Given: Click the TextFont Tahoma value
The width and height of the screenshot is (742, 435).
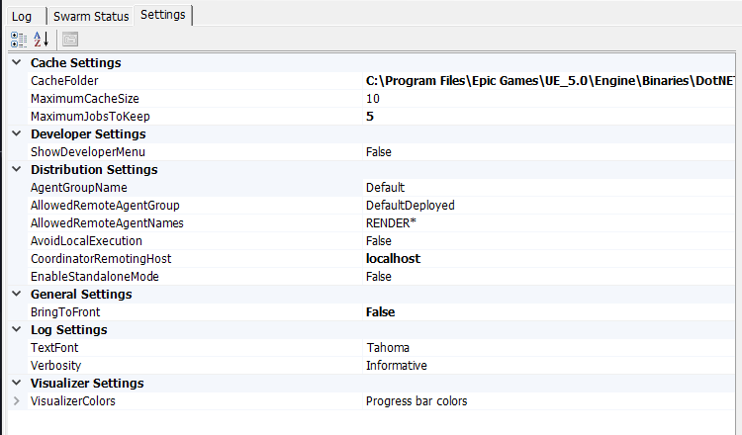Looking at the screenshot, I should coord(387,348).
